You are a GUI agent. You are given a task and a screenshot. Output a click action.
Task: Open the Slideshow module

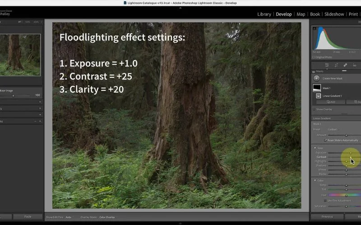334,14
